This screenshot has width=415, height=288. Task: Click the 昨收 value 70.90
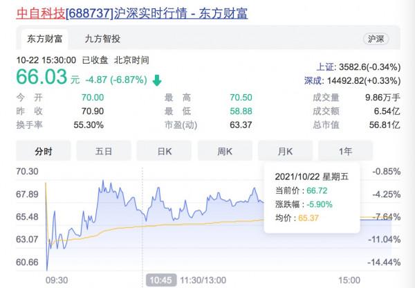[93, 111]
